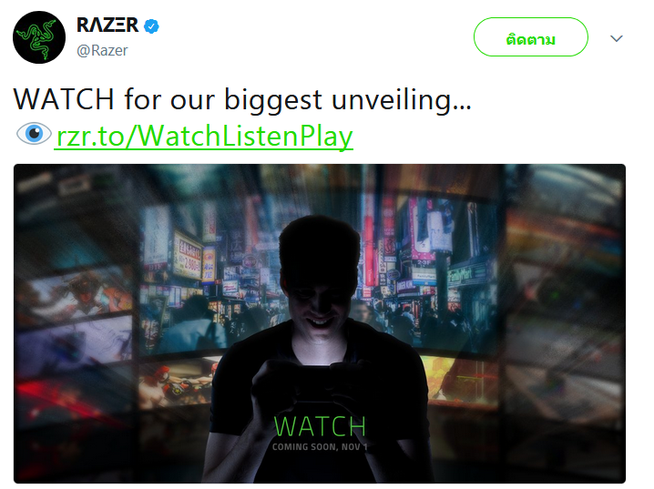Expand the tweet options chevron
654x489 pixels.
pos(616,38)
